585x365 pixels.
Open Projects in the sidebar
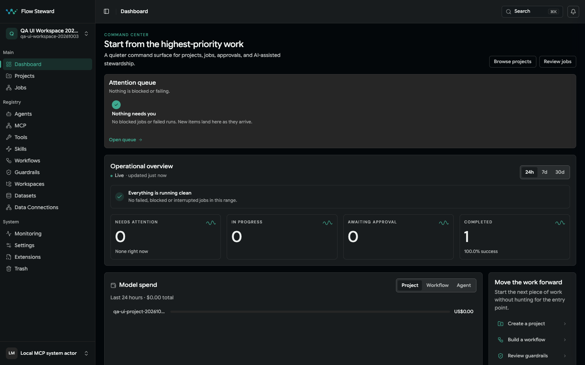click(48, 76)
